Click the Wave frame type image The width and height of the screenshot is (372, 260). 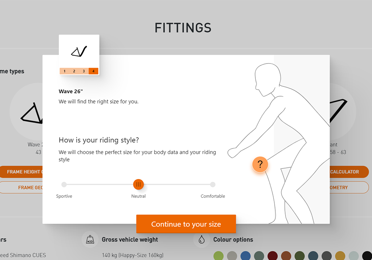pyautogui.click(x=31, y=113)
